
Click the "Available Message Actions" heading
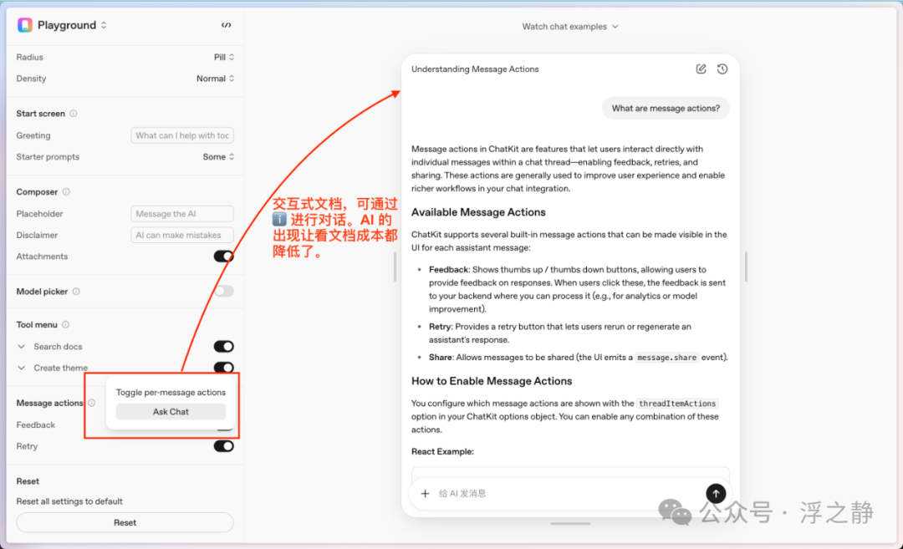click(478, 212)
